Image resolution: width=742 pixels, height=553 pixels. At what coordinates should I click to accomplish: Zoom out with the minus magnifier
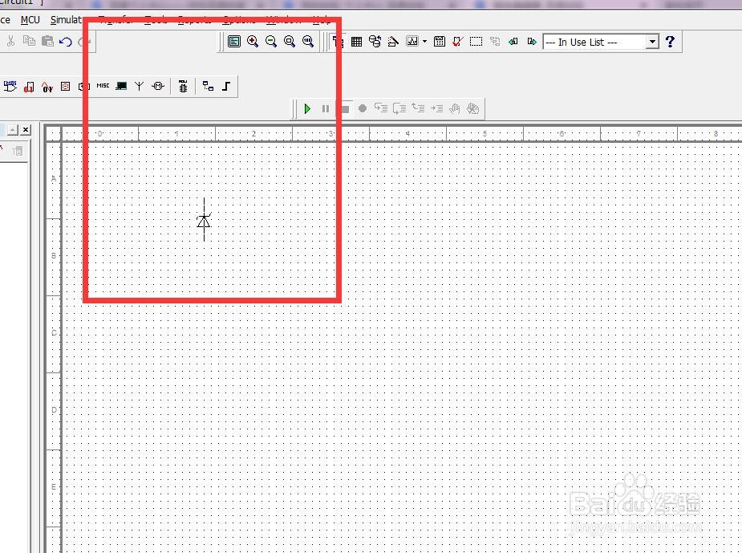(271, 41)
